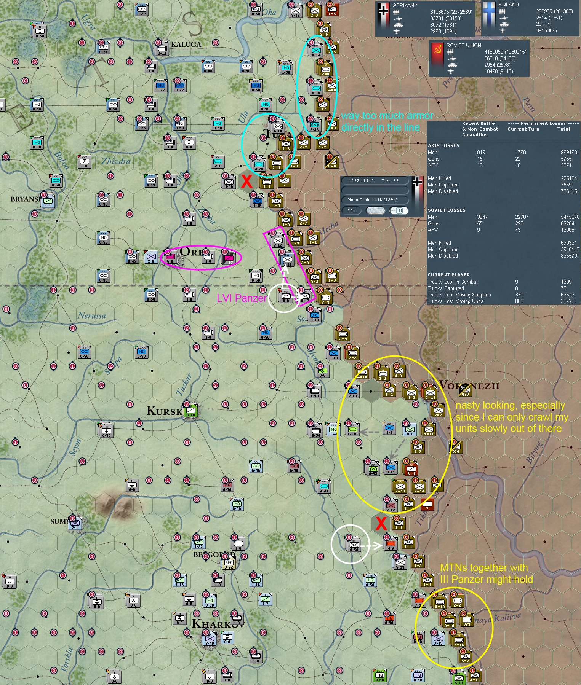Select the red Soviet 3=4 cavalry unit
Screen dimensions: 581x685
(411, 468)
